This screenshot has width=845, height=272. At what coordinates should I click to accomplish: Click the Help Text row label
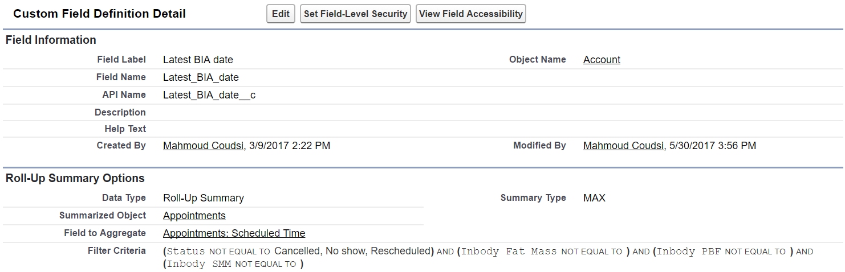(125, 129)
